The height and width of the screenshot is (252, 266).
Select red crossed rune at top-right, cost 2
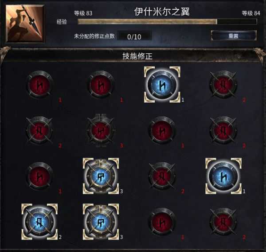(x=223, y=85)
